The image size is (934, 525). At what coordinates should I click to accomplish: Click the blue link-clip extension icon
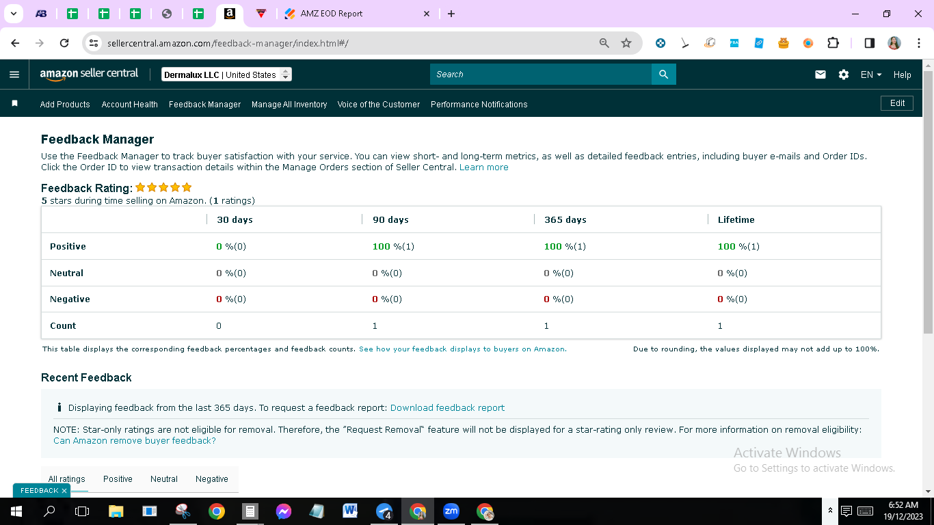(759, 43)
